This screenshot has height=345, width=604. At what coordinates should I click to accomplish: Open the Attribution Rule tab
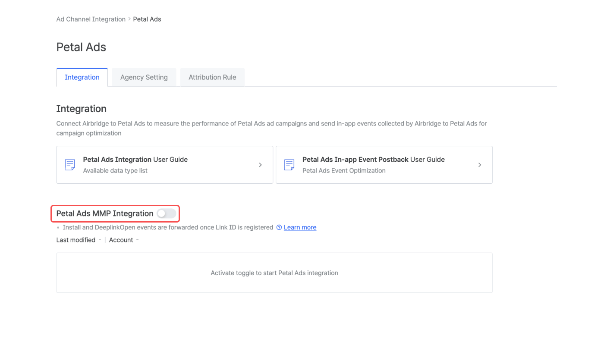(x=212, y=77)
